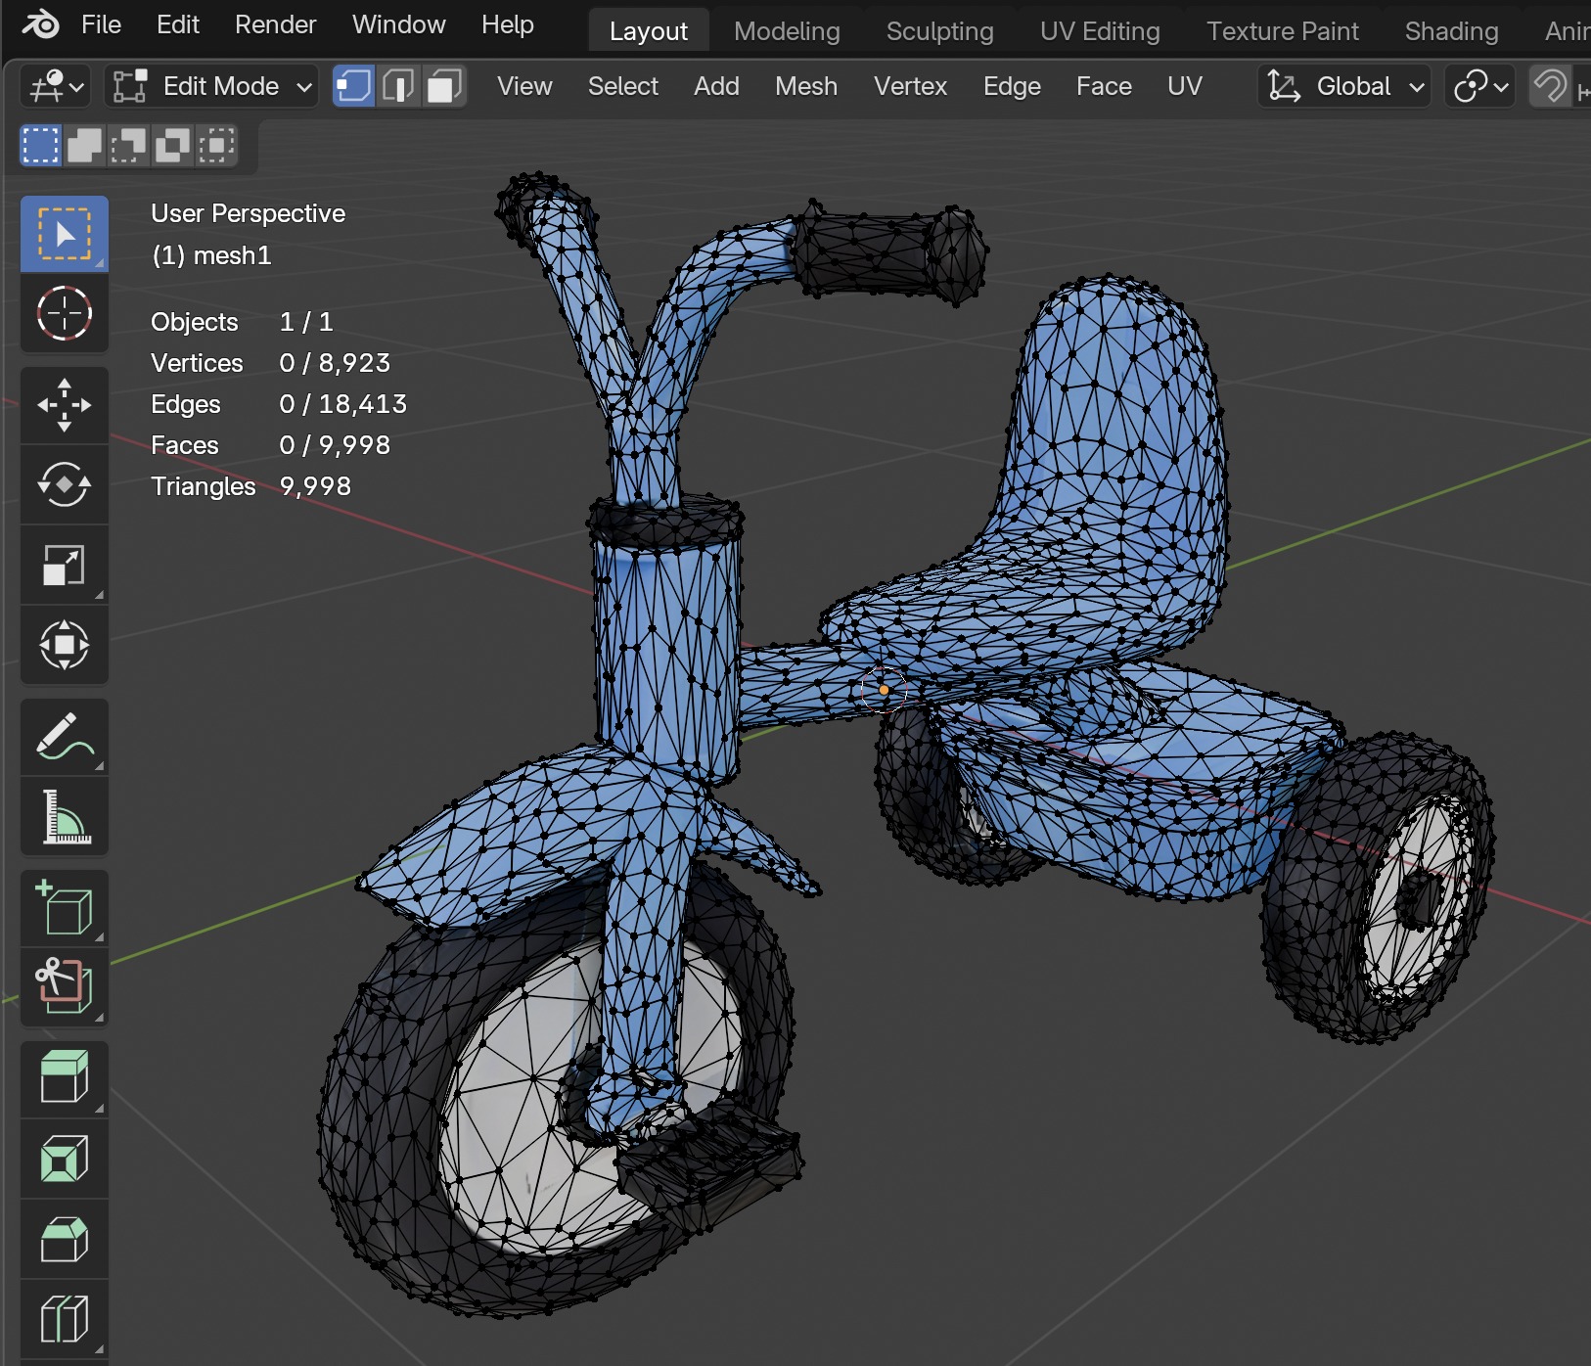Choose intersect selection mode
The image size is (1591, 1366).
[x=216, y=146]
